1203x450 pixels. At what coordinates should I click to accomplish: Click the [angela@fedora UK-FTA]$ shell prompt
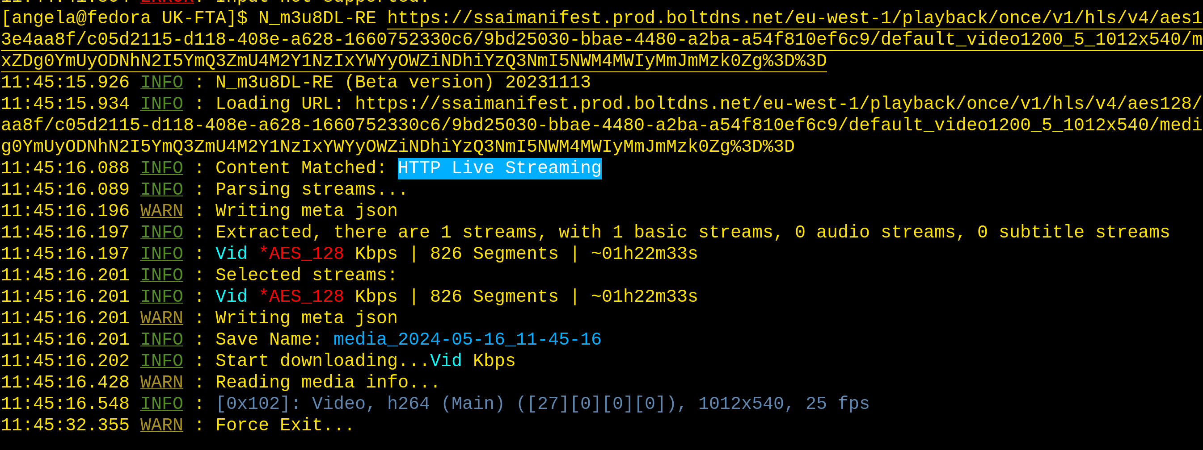pyautogui.click(x=125, y=18)
